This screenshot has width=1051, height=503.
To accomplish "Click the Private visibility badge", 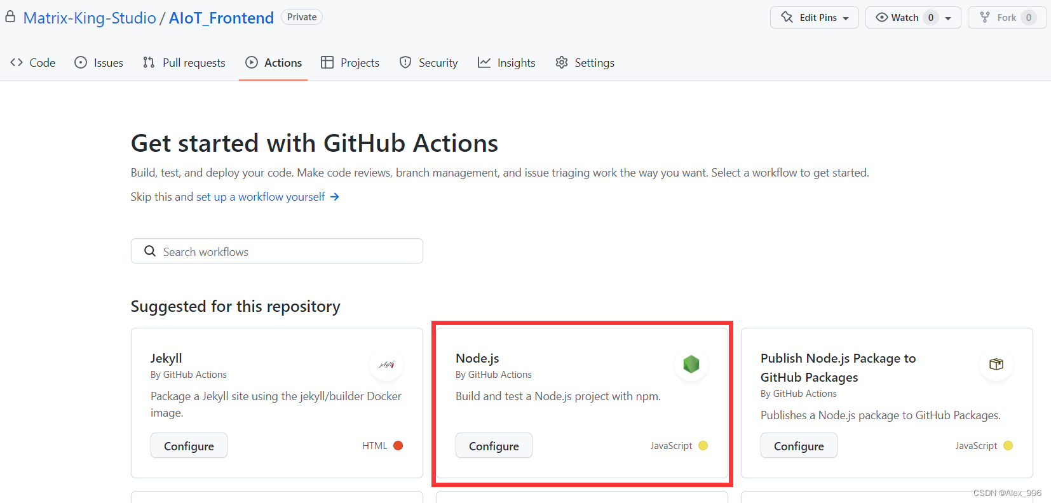I will point(302,17).
